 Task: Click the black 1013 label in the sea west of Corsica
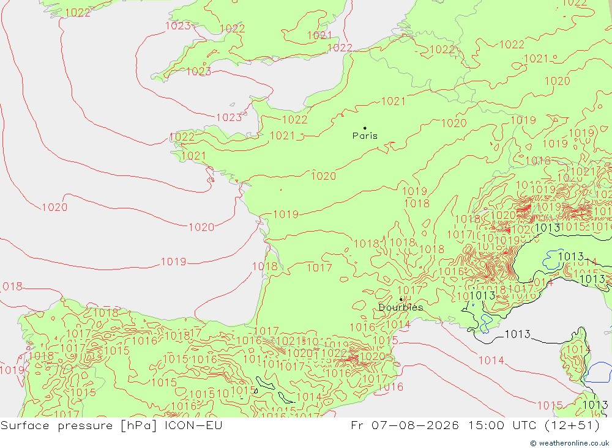coord(518,334)
